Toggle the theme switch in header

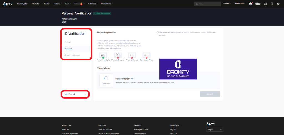(258, 4)
